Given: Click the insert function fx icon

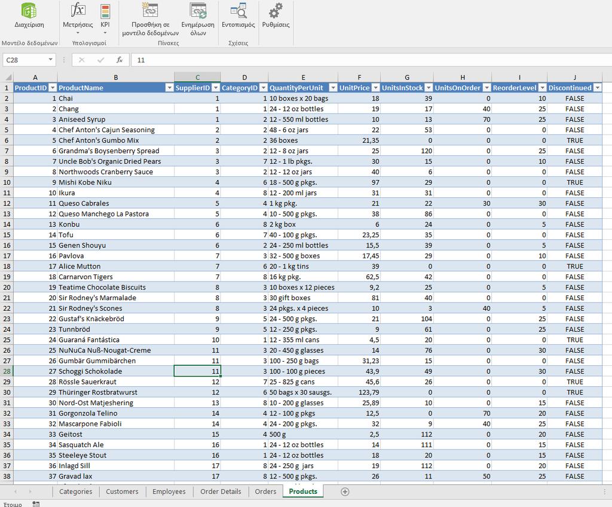Looking at the screenshot, I should click(120, 60).
